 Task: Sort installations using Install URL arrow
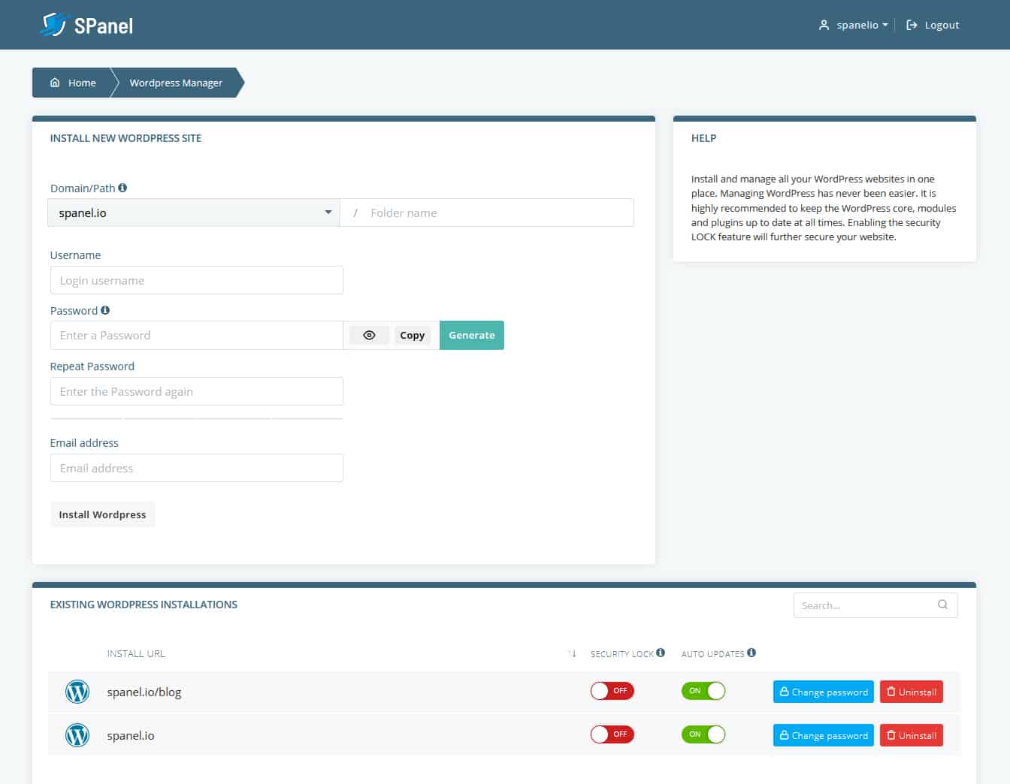pos(573,653)
